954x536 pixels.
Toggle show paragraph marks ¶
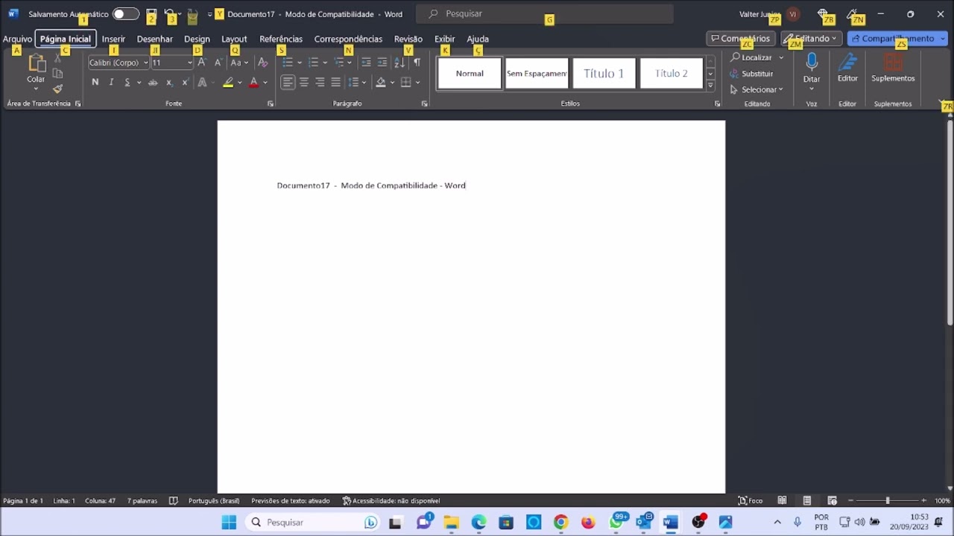(417, 63)
